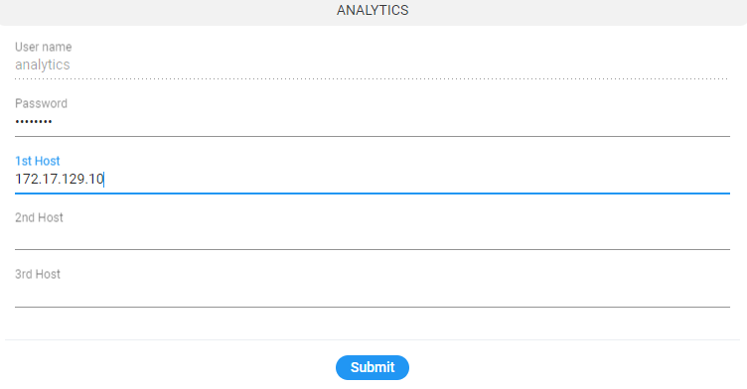Click the 3rd Host label
The width and height of the screenshot is (747, 389).
click(37, 274)
